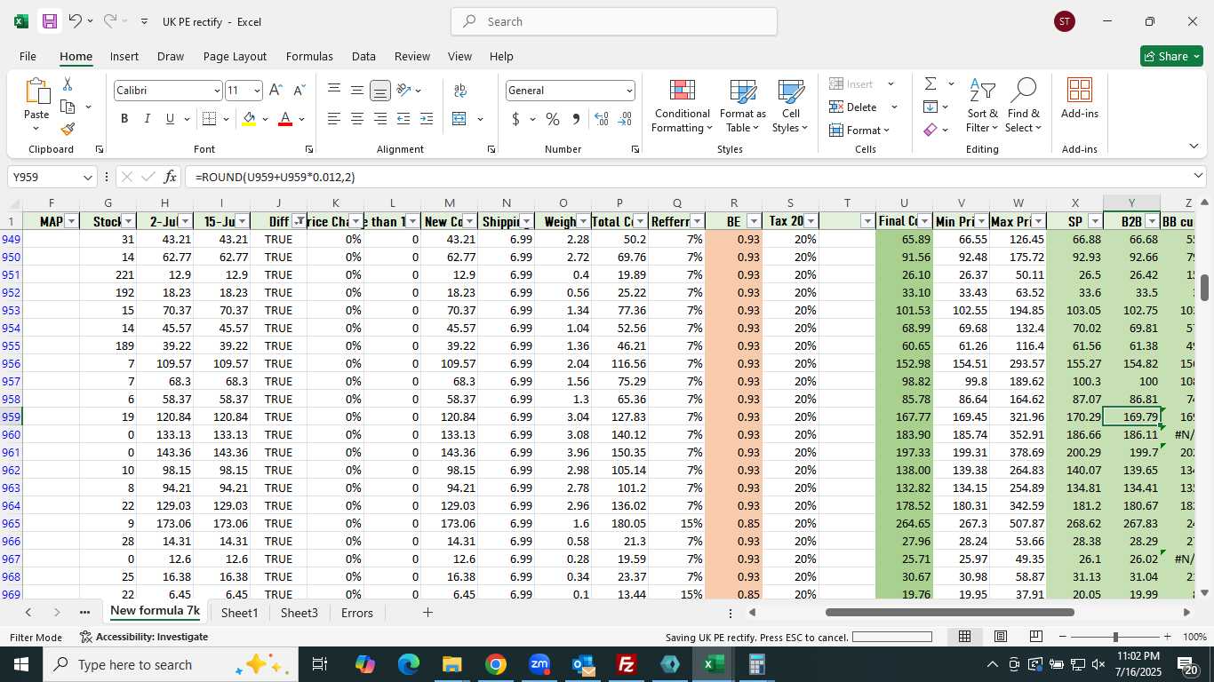The image size is (1214, 682).
Task: Toggle Underline formatting
Action: tap(170, 119)
